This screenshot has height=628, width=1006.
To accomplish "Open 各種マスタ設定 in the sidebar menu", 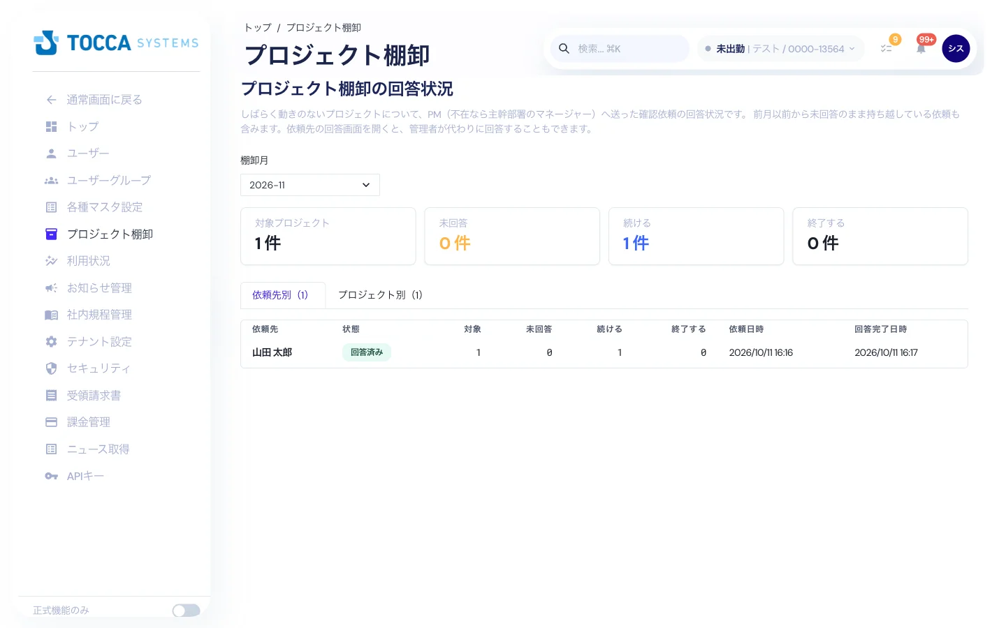I will tap(105, 207).
